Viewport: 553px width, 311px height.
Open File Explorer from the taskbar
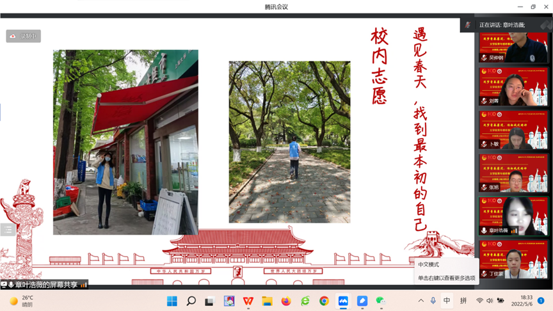coord(267,301)
